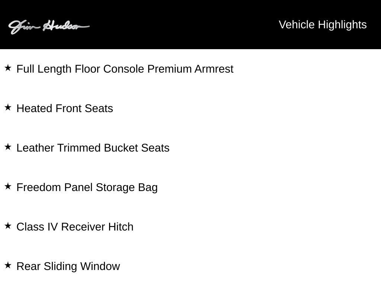
Task: Click the Vehicle Highlights header title
Action: click(x=323, y=25)
